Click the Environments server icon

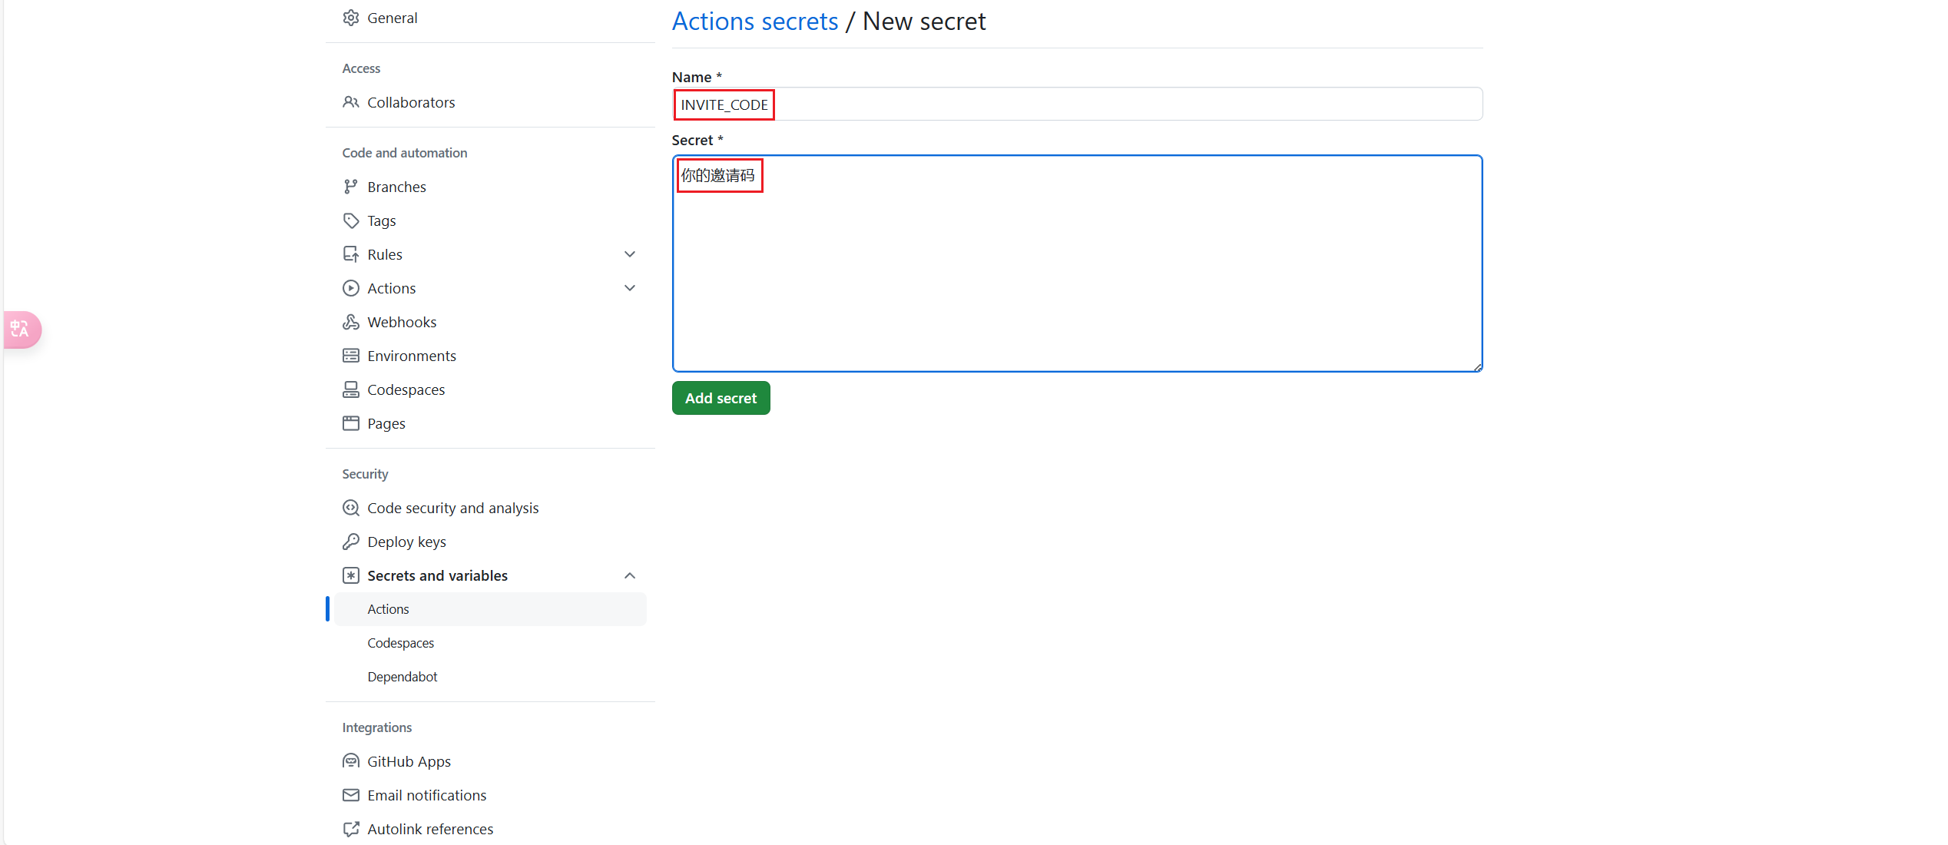[x=351, y=356]
